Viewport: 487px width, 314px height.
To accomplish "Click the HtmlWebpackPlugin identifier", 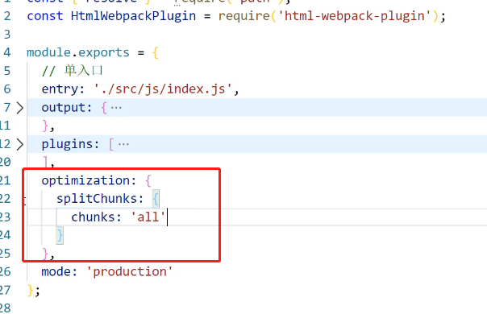I will tap(133, 16).
